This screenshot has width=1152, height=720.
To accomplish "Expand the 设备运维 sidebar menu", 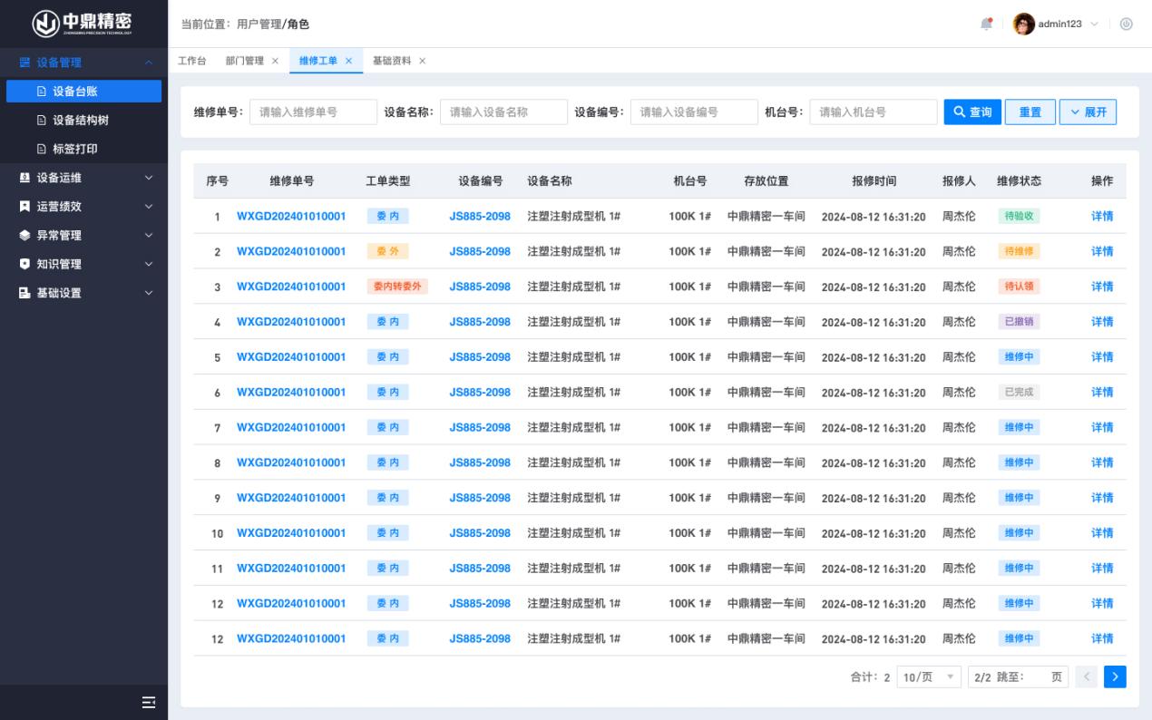I will 83,178.
